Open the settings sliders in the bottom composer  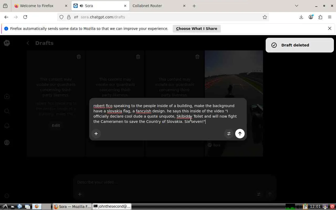click(x=259, y=194)
